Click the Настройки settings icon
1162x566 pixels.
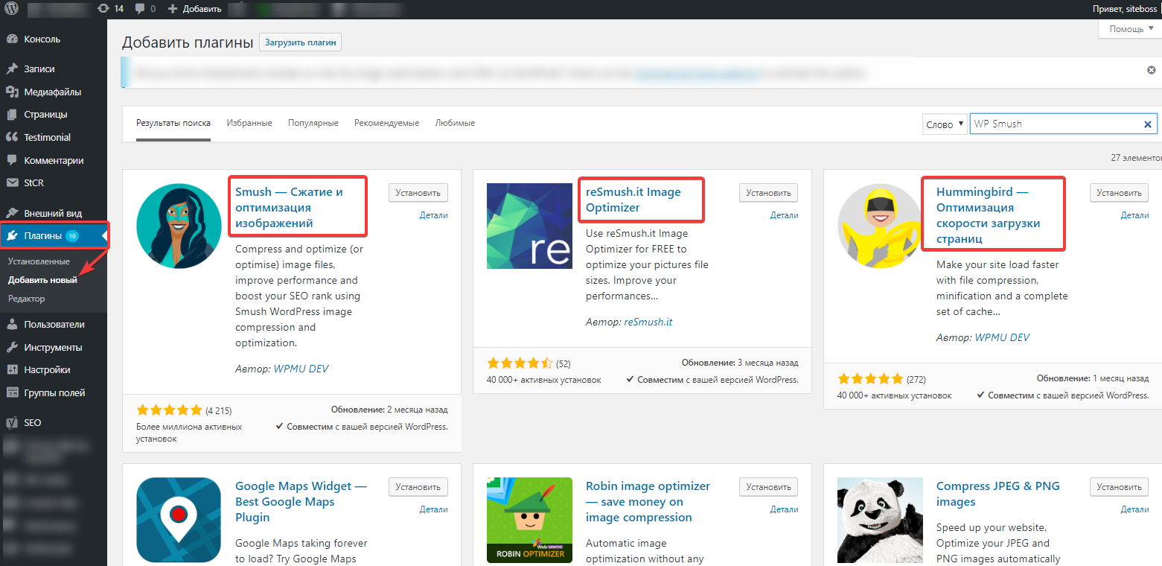[12, 370]
